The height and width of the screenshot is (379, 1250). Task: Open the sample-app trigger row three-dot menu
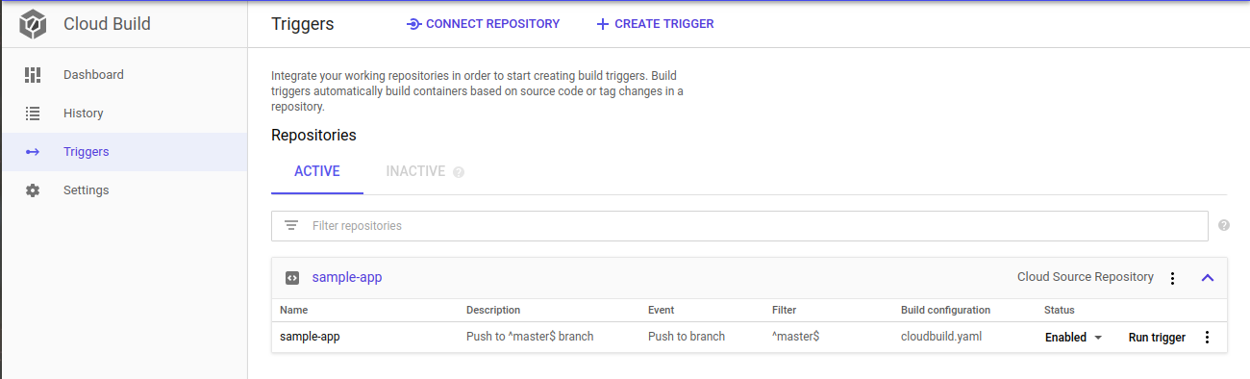pos(1208,338)
